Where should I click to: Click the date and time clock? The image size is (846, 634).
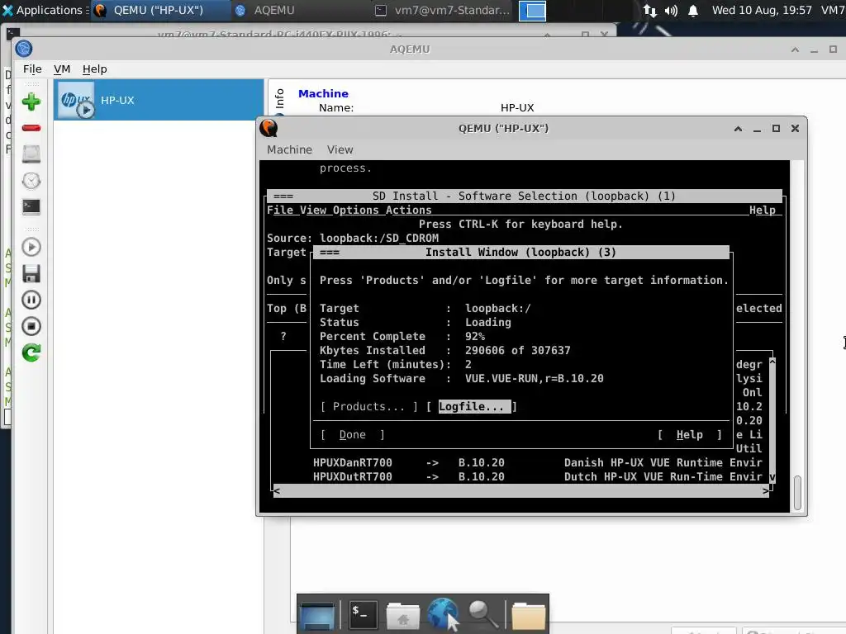(x=762, y=10)
